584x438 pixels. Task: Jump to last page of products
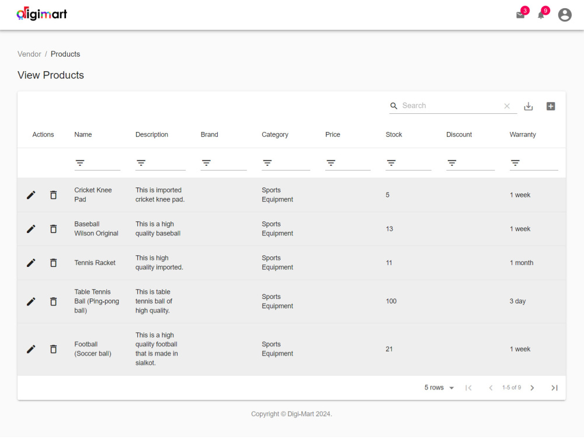pos(555,388)
